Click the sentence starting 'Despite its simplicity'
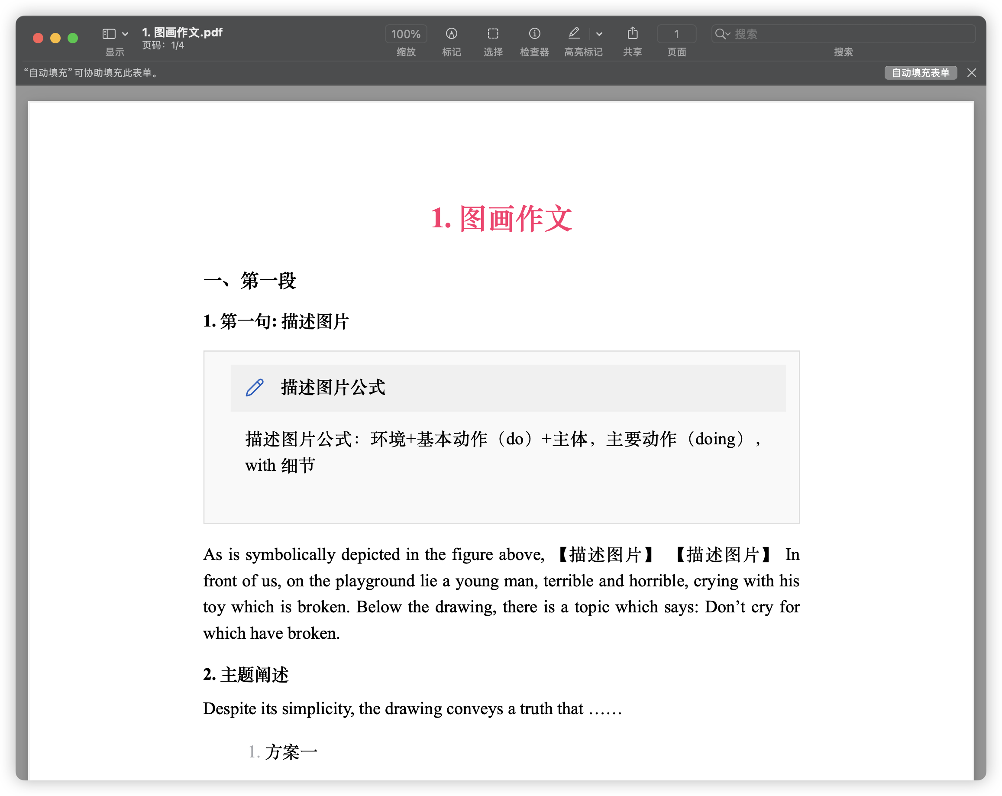 (412, 709)
